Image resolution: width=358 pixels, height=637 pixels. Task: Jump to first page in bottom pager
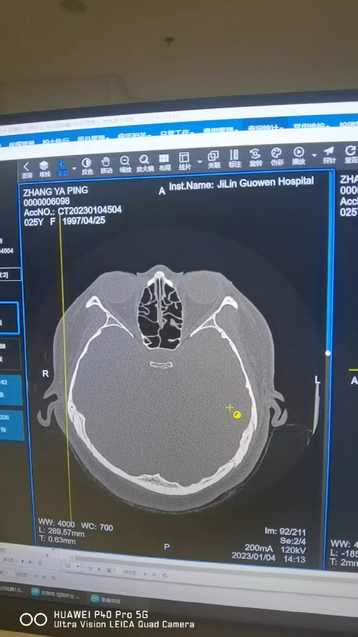tap(90, 568)
